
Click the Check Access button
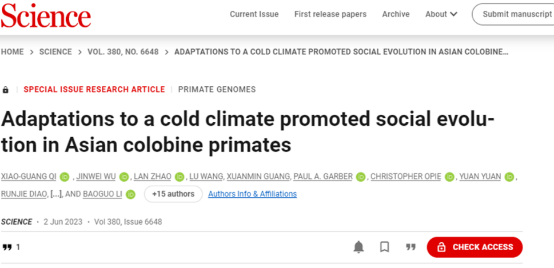(474, 247)
